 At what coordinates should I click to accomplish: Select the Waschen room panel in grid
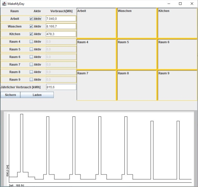tap(137, 23)
